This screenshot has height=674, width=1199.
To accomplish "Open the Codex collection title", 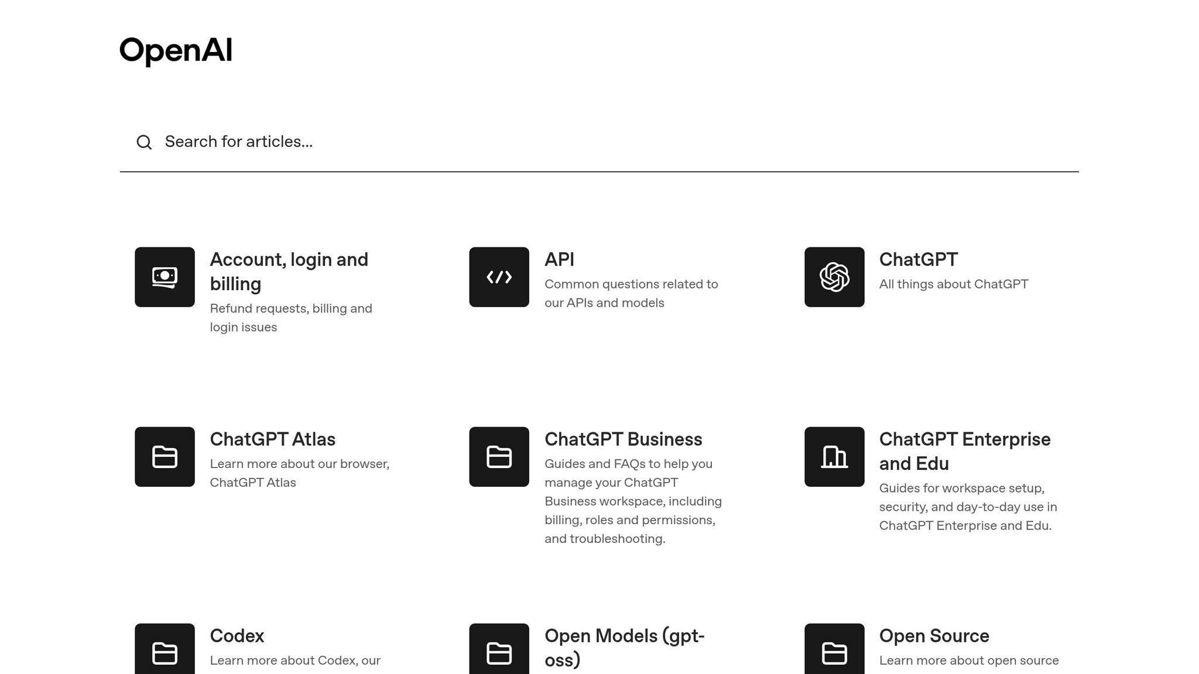I will 237,636.
